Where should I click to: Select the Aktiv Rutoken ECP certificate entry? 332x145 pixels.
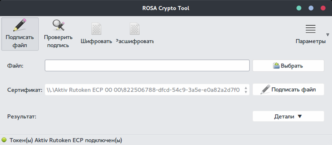click(x=147, y=90)
